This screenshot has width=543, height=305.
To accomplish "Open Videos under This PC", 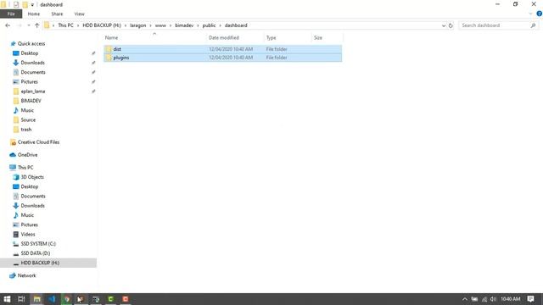I will click(x=28, y=234).
